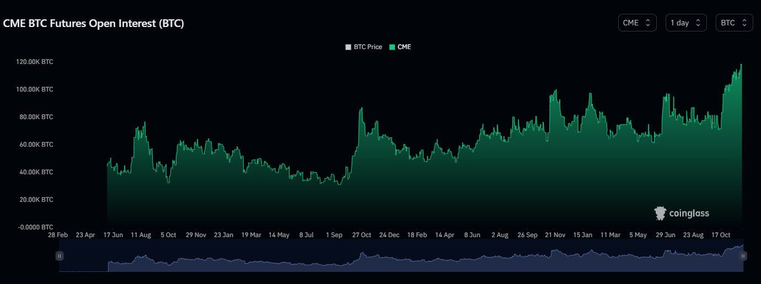Image resolution: width=761 pixels, height=284 pixels.
Task: Click the 26 Sep date label
Action: click(x=527, y=235)
